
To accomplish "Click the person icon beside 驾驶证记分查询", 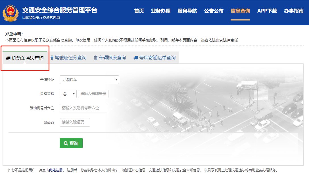I will click(x=52, y=58).
